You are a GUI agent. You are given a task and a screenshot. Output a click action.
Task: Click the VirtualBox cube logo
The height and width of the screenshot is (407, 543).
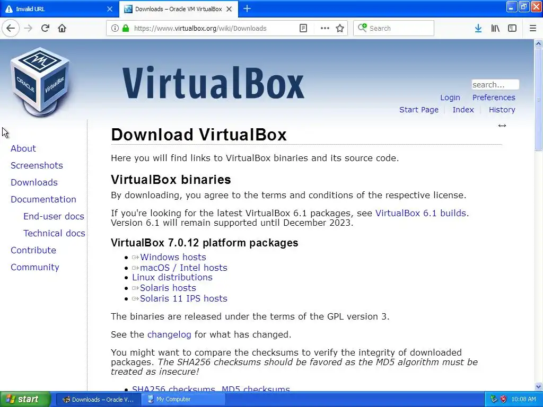click(x=40, y=82)
